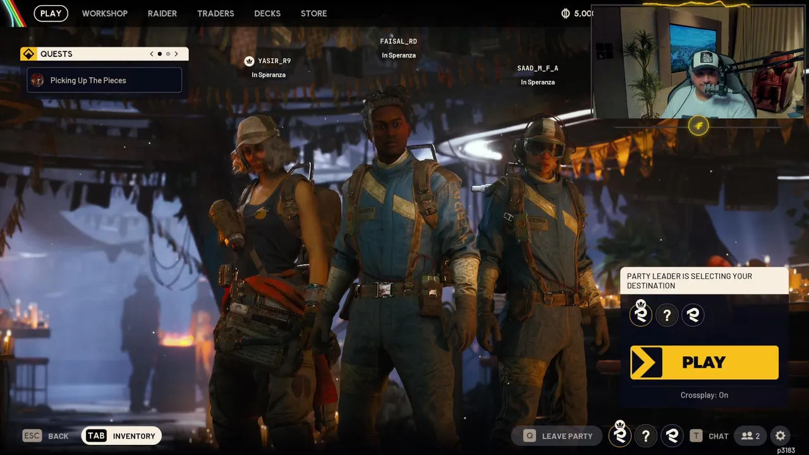Click the uncrowned member emblem in destination panel
The height and width of the screenshot is (455, 809).
click(x=693, y=315)
